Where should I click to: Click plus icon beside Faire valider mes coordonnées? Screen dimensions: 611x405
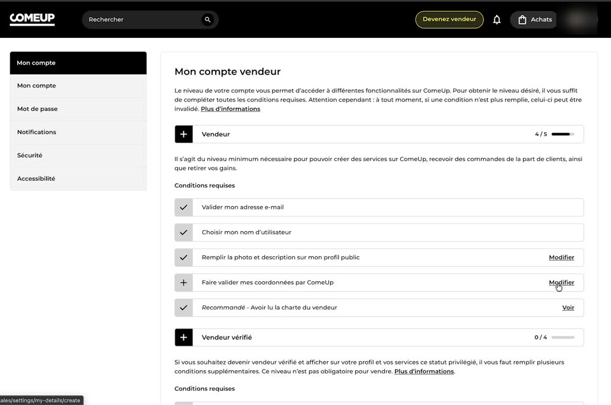183,283
